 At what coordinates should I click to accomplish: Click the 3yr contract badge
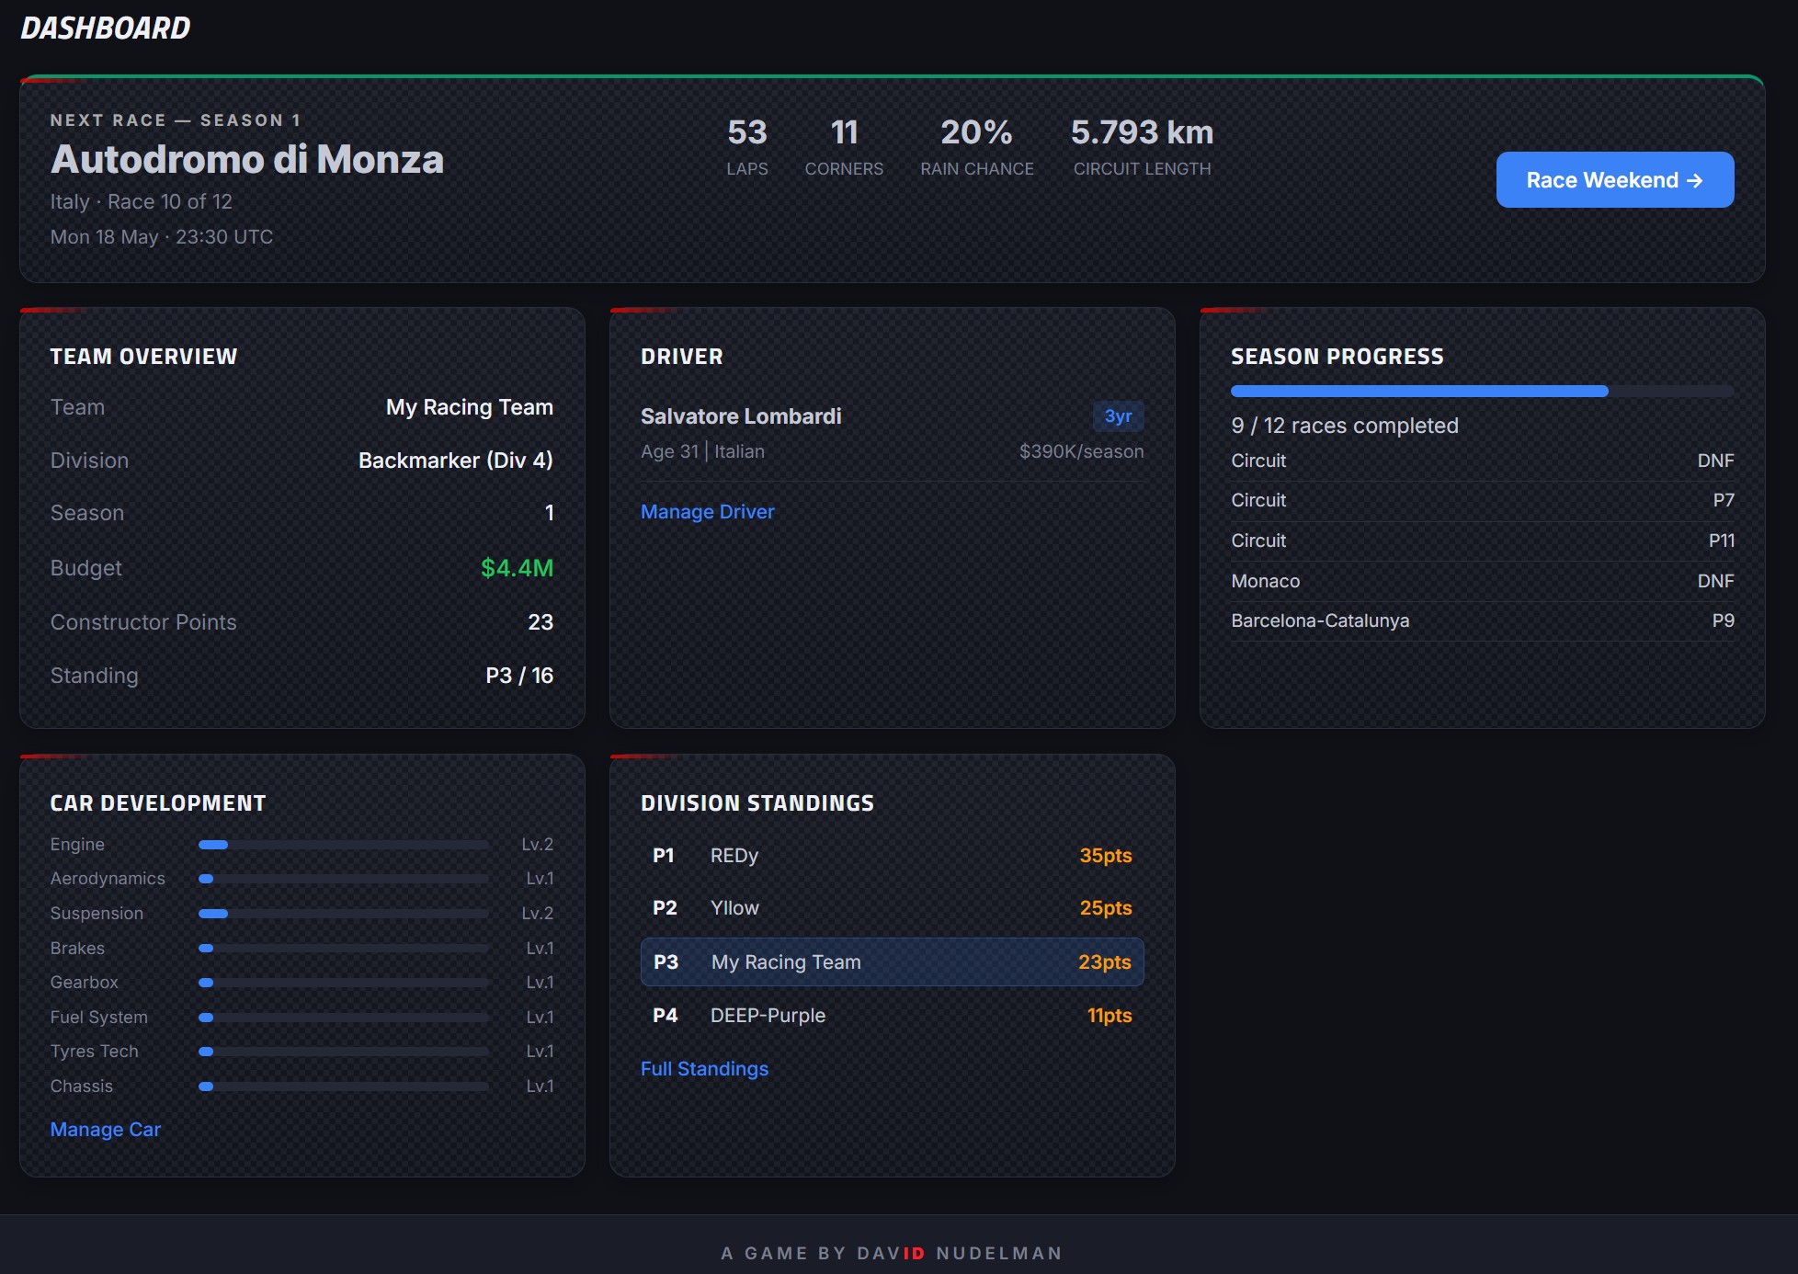(x=1118, y=416)
